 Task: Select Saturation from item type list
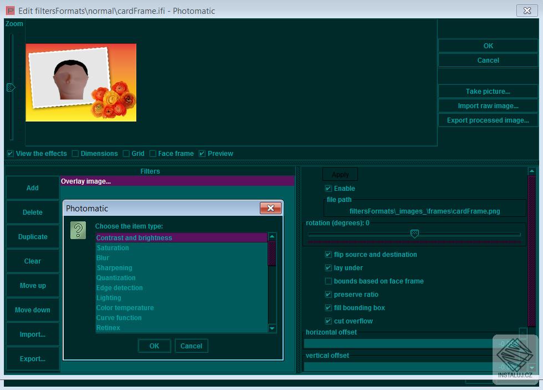112,248
